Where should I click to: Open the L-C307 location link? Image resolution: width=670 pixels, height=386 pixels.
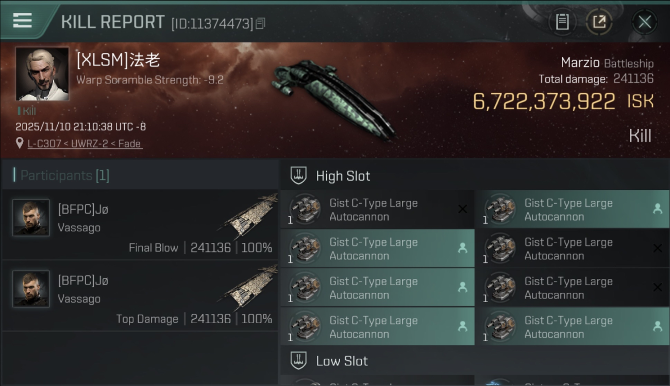(x=85, y=144)
